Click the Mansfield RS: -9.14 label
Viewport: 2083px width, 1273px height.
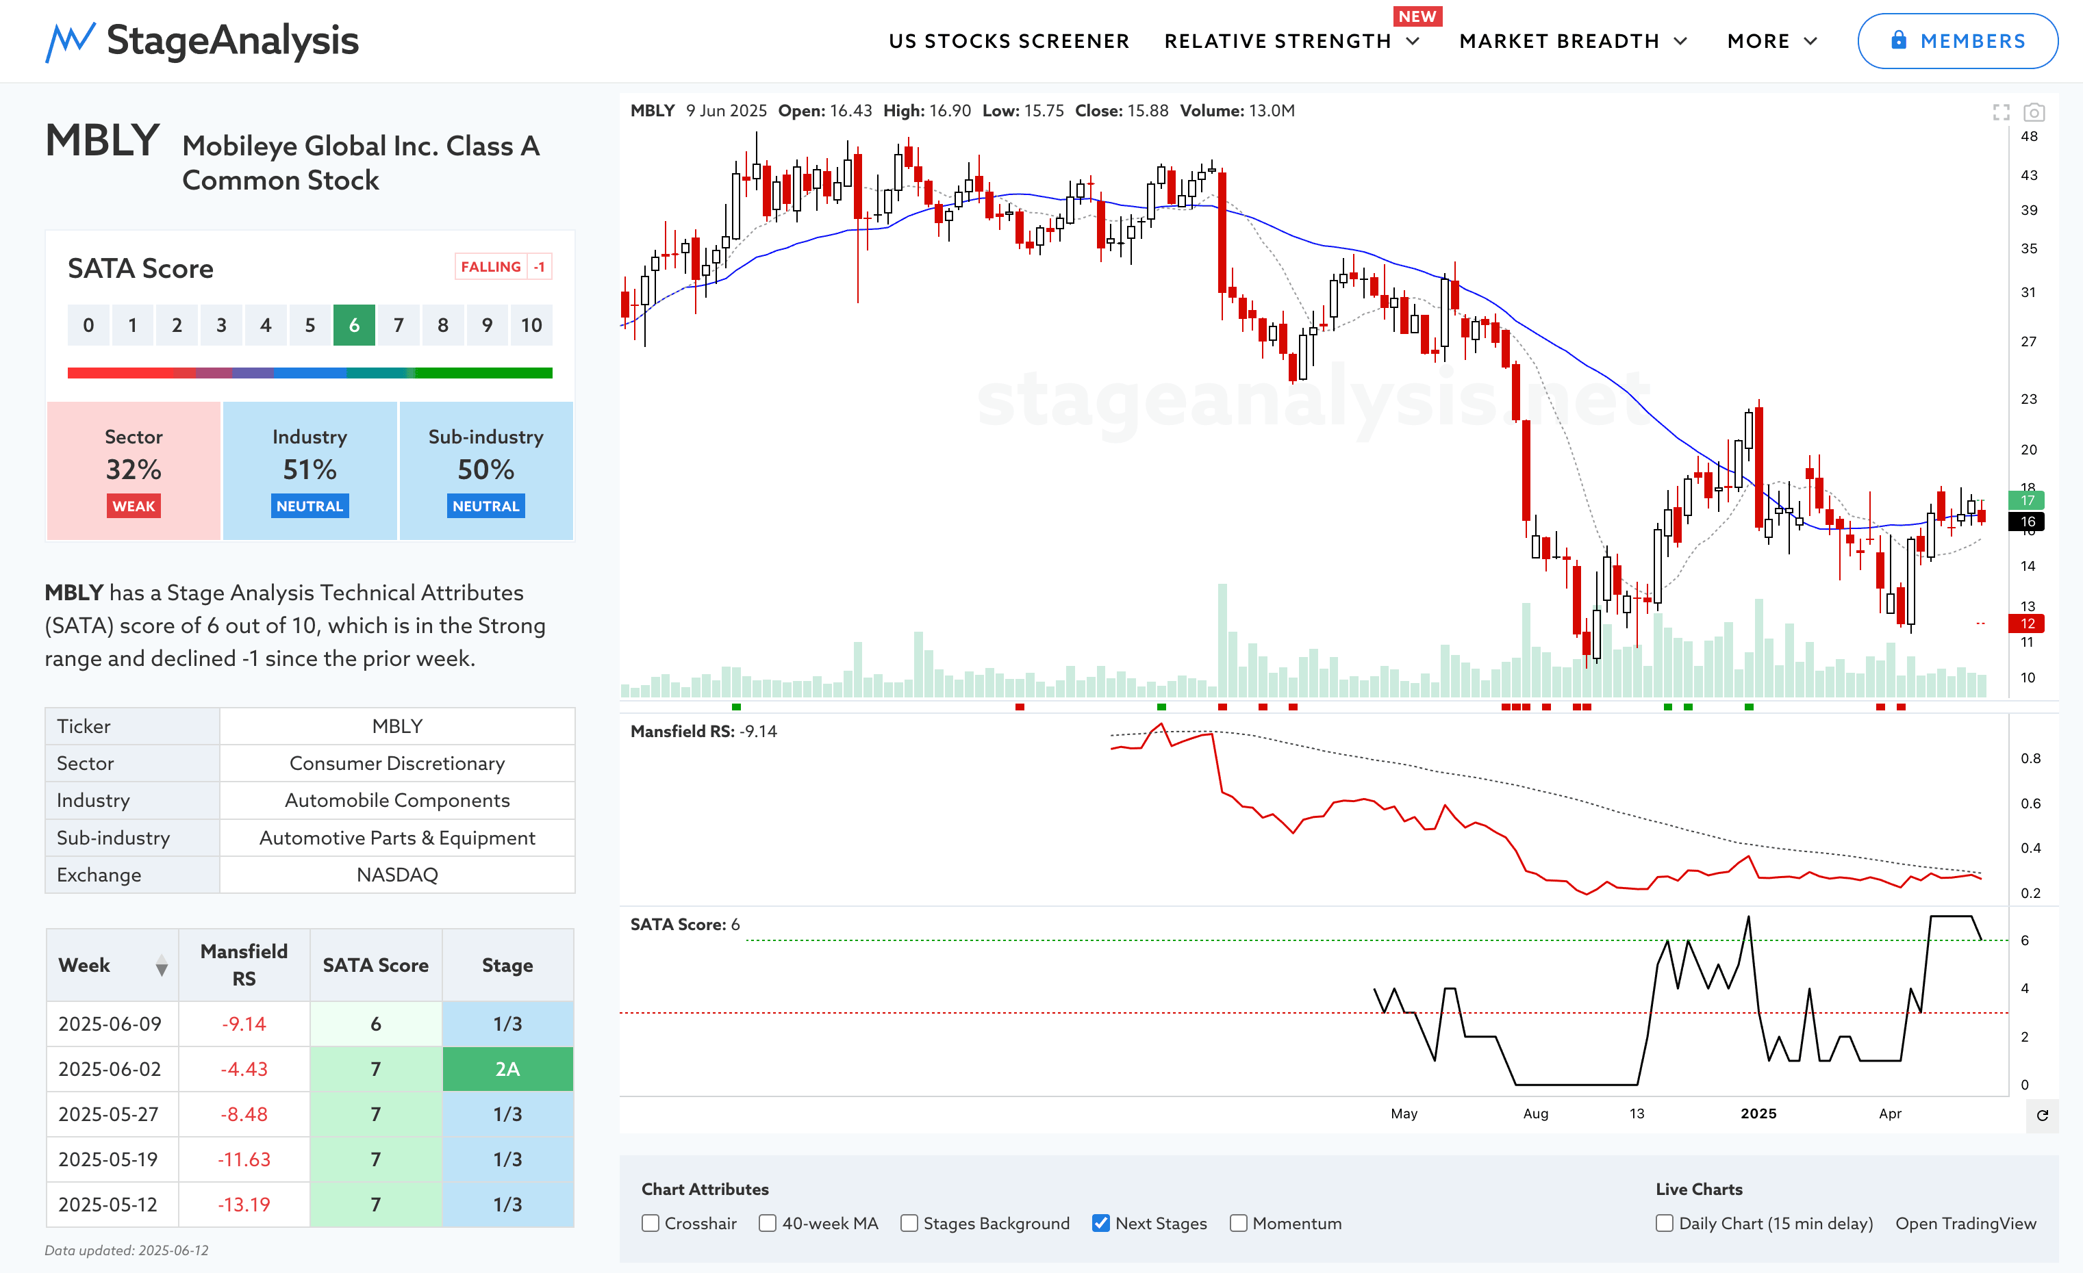[703, 732]
